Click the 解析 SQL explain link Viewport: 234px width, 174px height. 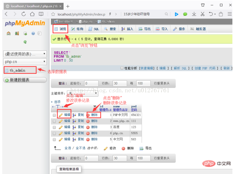(180, 68)
